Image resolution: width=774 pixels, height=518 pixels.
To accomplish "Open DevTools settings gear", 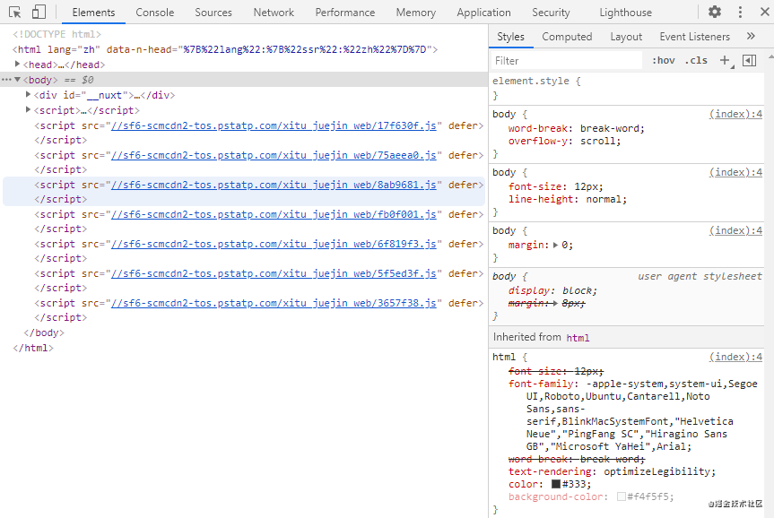I will (714, 12).
